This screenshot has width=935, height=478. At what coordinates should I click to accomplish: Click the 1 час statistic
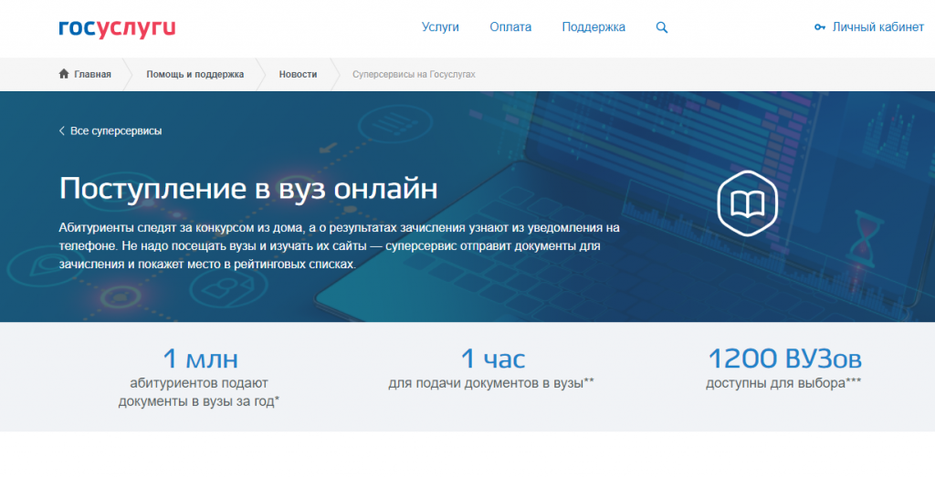(x=491, y=358)
